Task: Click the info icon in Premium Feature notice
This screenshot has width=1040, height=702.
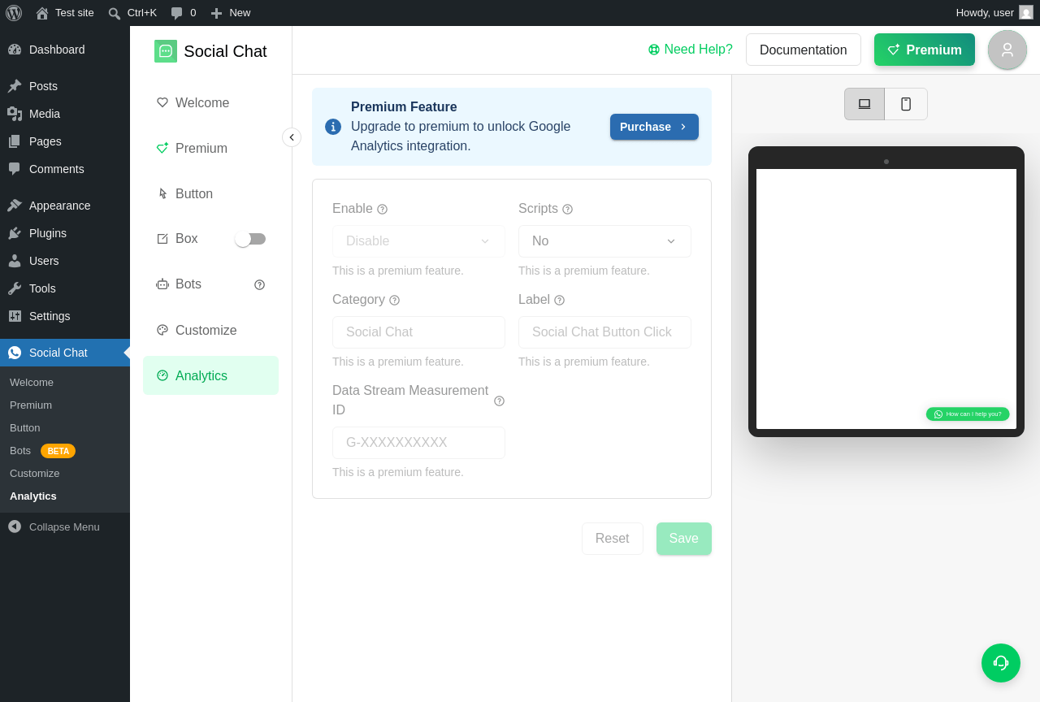Action: tap(333, 127)
